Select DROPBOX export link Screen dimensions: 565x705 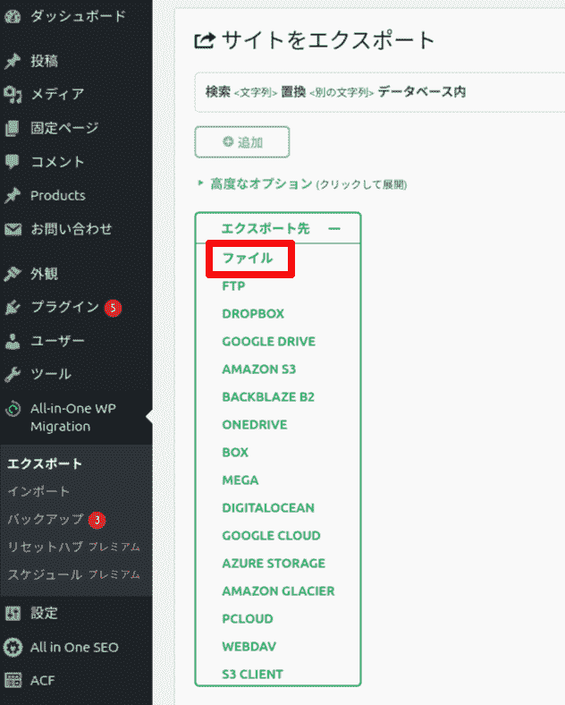coord(253,313)
